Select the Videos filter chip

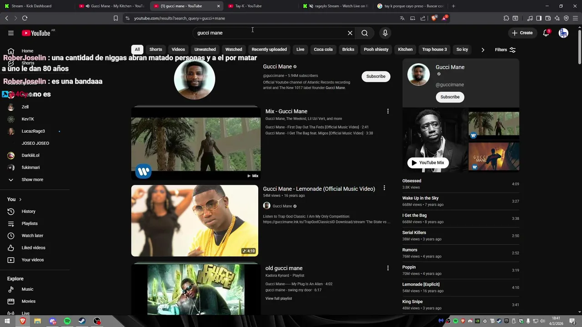178,50
